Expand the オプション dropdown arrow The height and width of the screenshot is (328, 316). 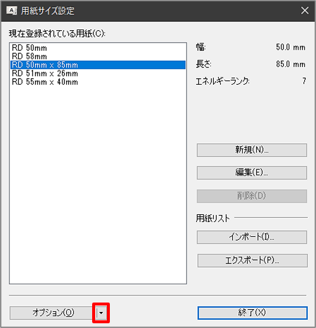(x=101, y=313)
